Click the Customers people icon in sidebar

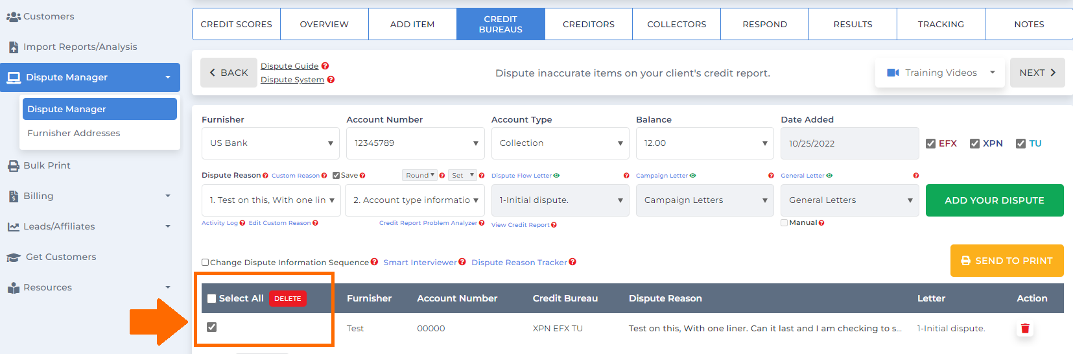(13, 16)
